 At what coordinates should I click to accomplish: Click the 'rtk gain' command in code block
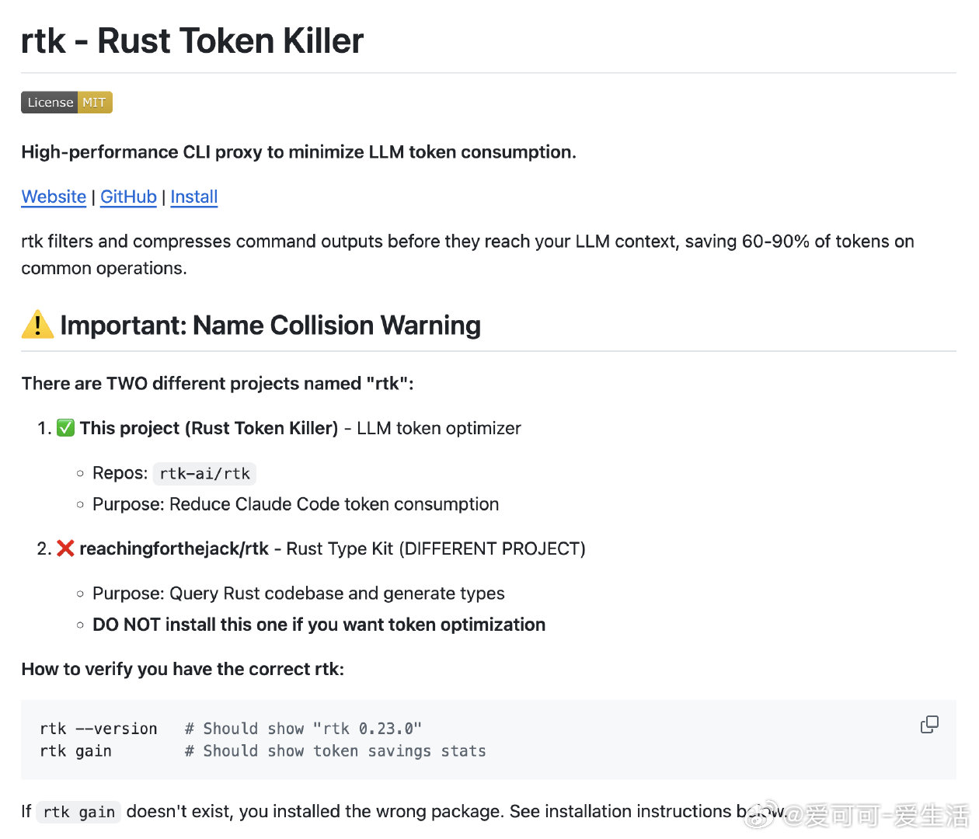[75, 751]
